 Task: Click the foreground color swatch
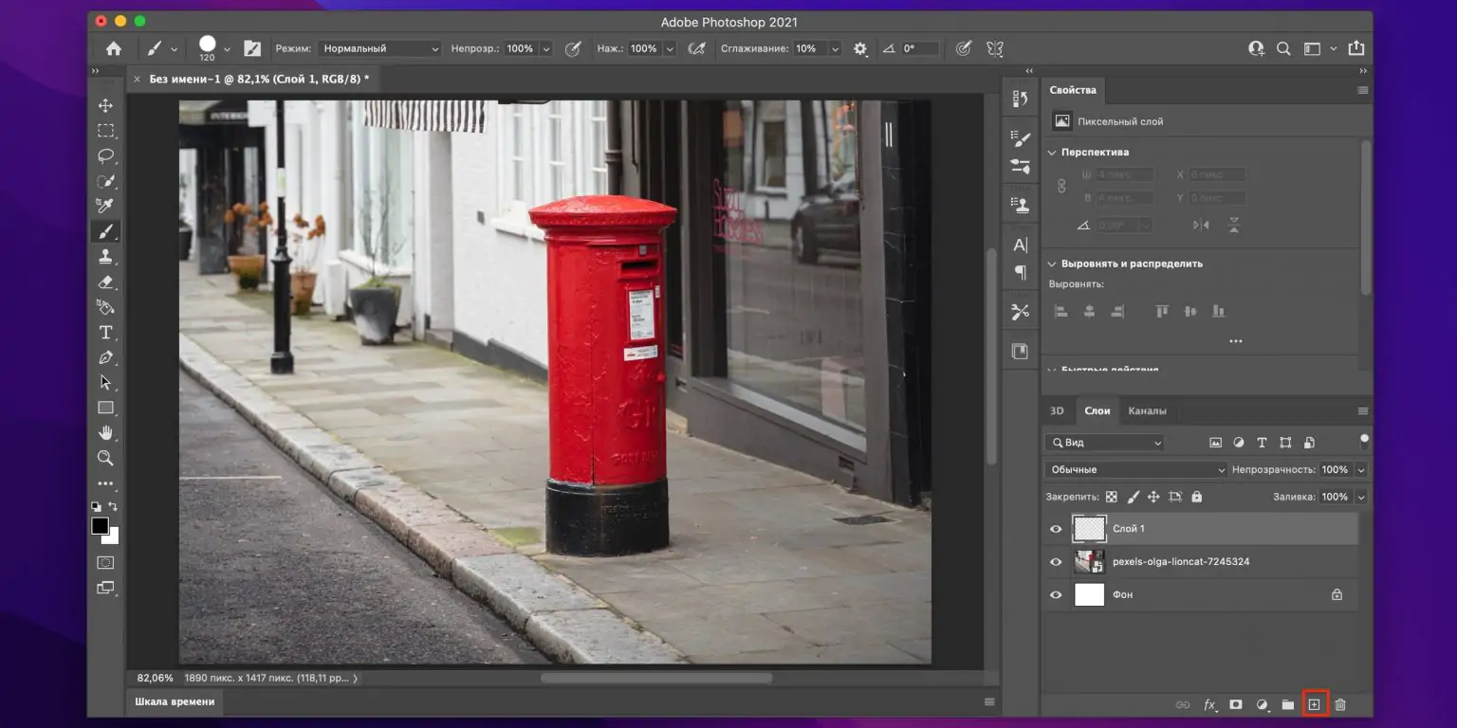tap(100, 525)
